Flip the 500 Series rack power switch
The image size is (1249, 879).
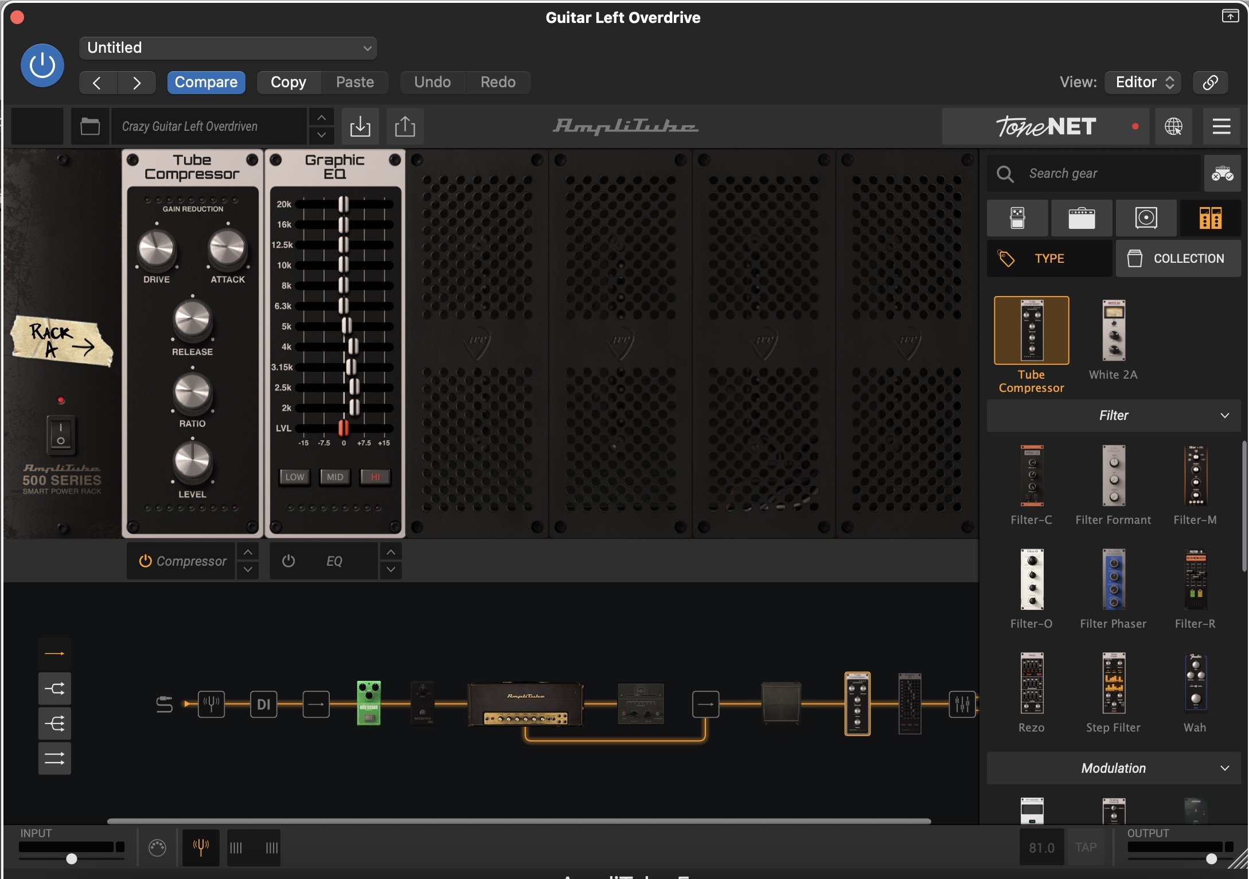click(x=61, y=434)
